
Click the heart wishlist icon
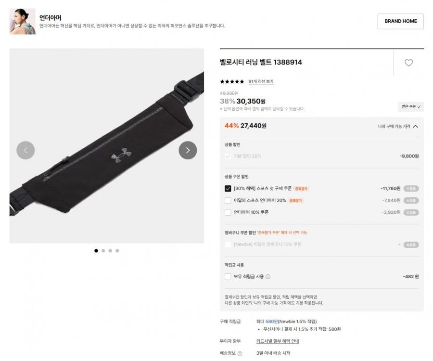(x=408, y=63)
